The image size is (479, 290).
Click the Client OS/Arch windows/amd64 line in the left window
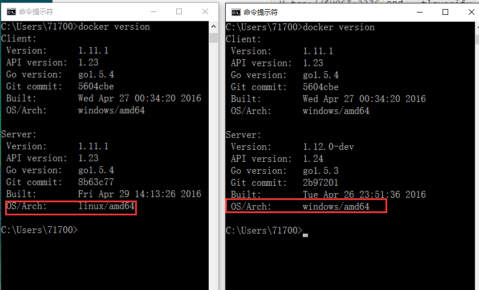click(x=75, y=110)
